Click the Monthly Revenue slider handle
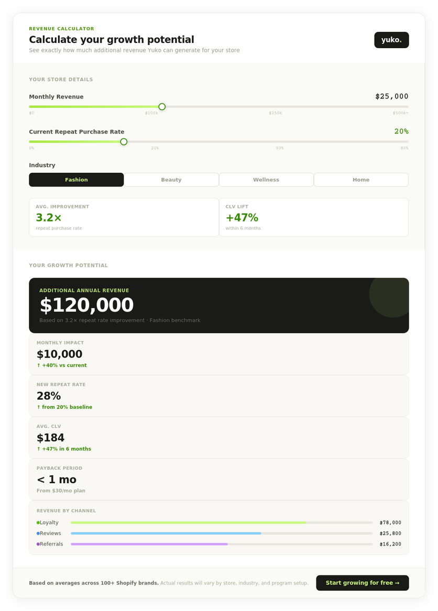This screenshot has width=438, height=611. tap(162, 106)
